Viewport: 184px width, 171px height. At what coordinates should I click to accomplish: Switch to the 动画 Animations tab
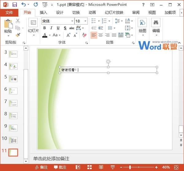point(92,13)
